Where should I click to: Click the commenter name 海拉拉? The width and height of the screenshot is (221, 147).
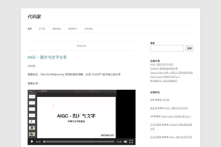(154, 108)
